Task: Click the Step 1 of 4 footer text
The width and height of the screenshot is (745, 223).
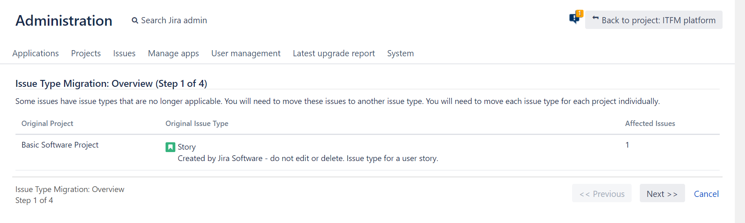Action: pyautogui.click(x=34, y=201)
